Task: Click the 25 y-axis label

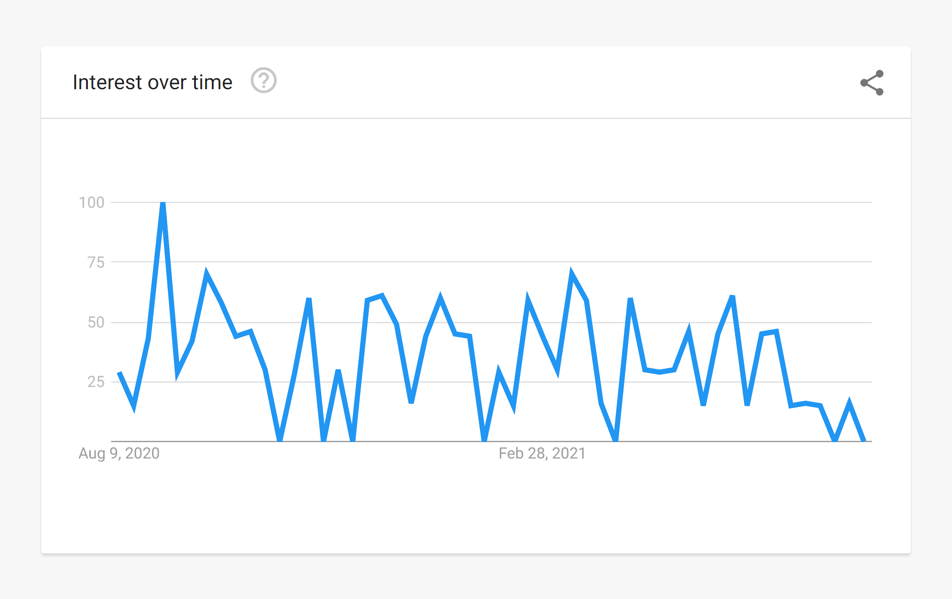Action: click(x=96, y=382)
